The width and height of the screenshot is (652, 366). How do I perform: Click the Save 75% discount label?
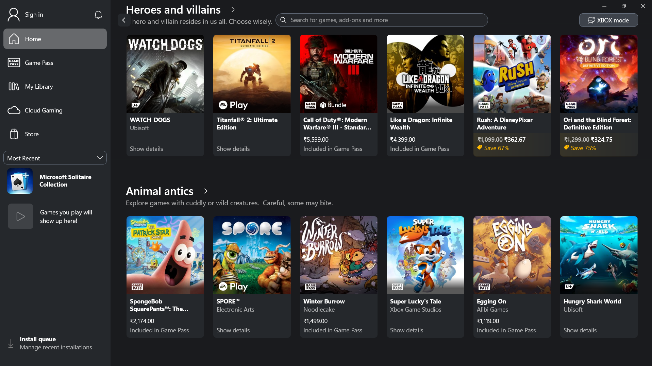pyautogui.click(x=583, y=148)
